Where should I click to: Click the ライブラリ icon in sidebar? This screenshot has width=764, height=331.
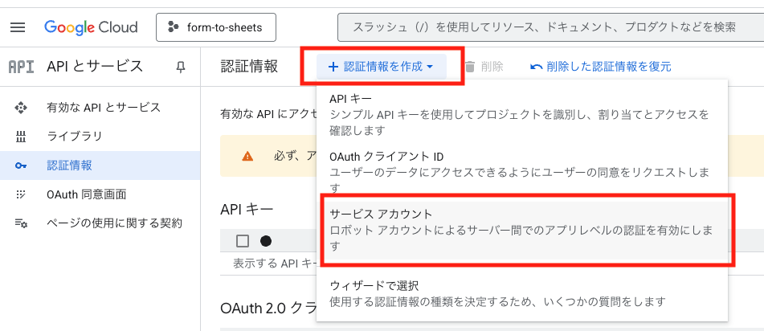point(21,137)
